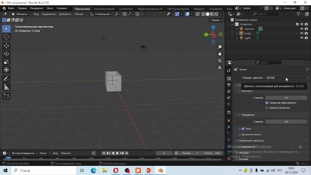Open the Воспроизведение timeline menu
The image size is (311, 175).
click(x=24, y=153)
